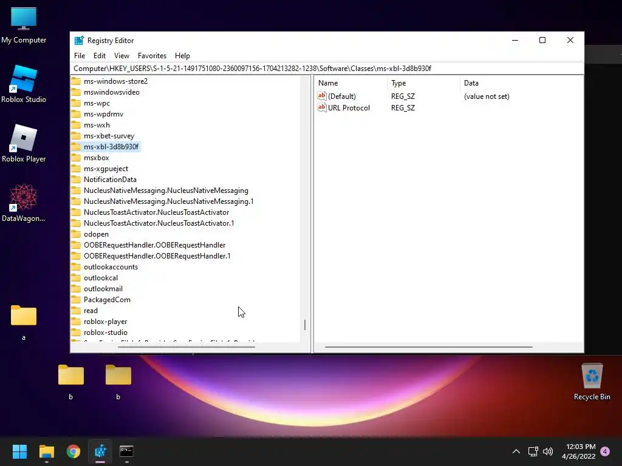Click the values pane horizontal scrollbar
This screenshot has width=622, height=466.
click(x=428, y=347)
